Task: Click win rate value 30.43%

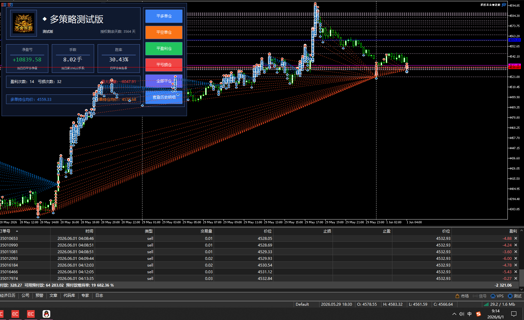Action: coord(119,59)
